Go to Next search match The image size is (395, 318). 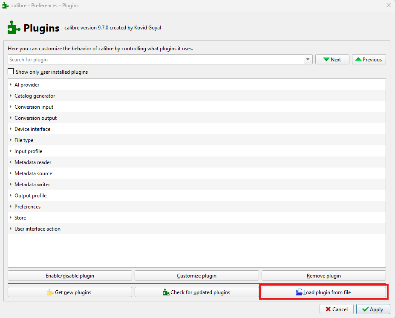[x=332, y=60]
